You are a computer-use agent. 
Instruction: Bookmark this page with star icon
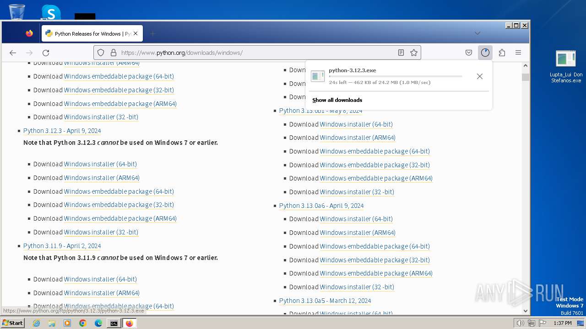(414, 53)
